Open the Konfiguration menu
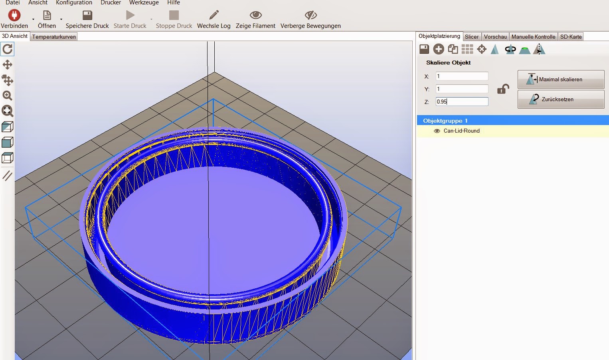Image resolution: width=609 pixels, height=360 pixels. 74,3
